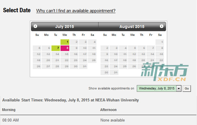Open the appointment date dropdown arrow
The width and height of the screenshot is (197, 125).
179,89
